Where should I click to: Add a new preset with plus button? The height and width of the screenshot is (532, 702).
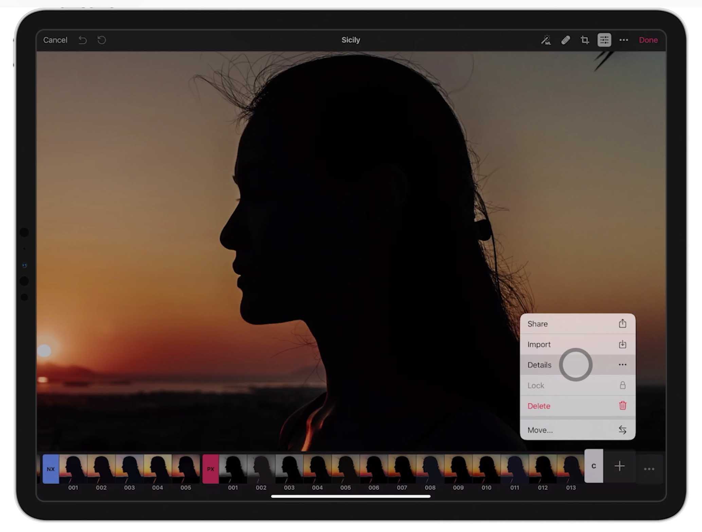[619, 466]
